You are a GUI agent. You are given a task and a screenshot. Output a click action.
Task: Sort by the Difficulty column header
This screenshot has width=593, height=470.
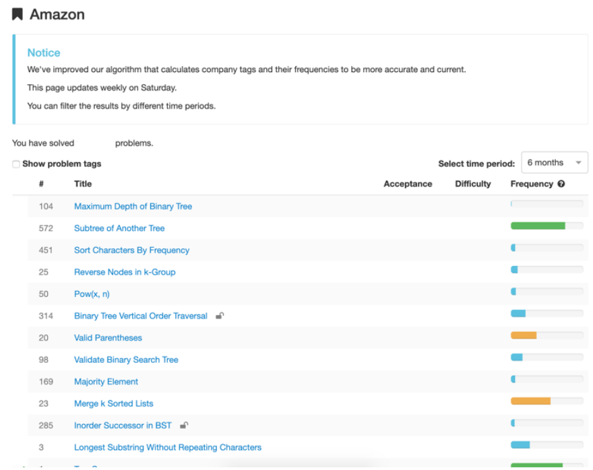tap(473, 184)
